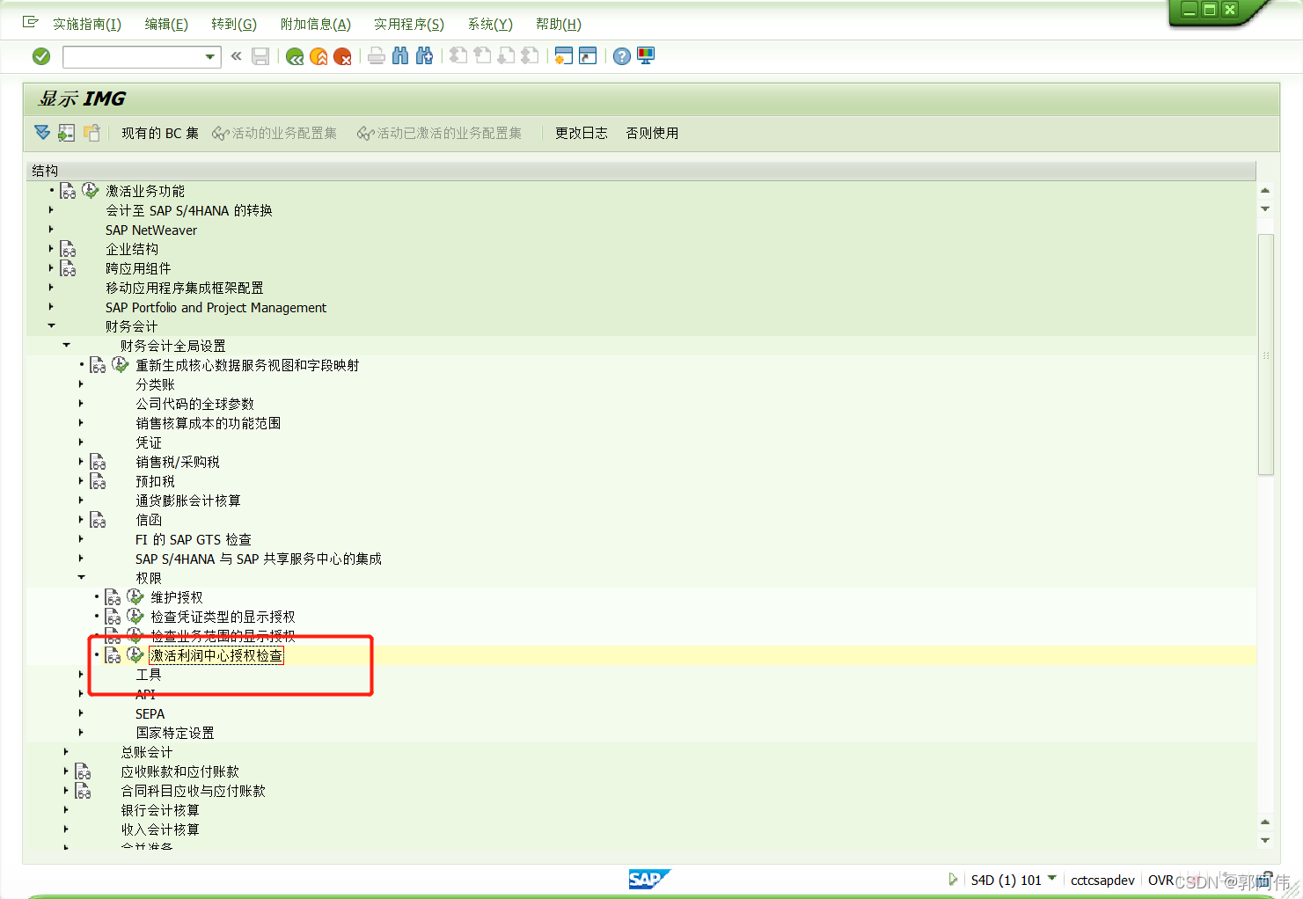
Task: Execute the 激活利润中心授权检查 activity icon
Action: (135, 654)
